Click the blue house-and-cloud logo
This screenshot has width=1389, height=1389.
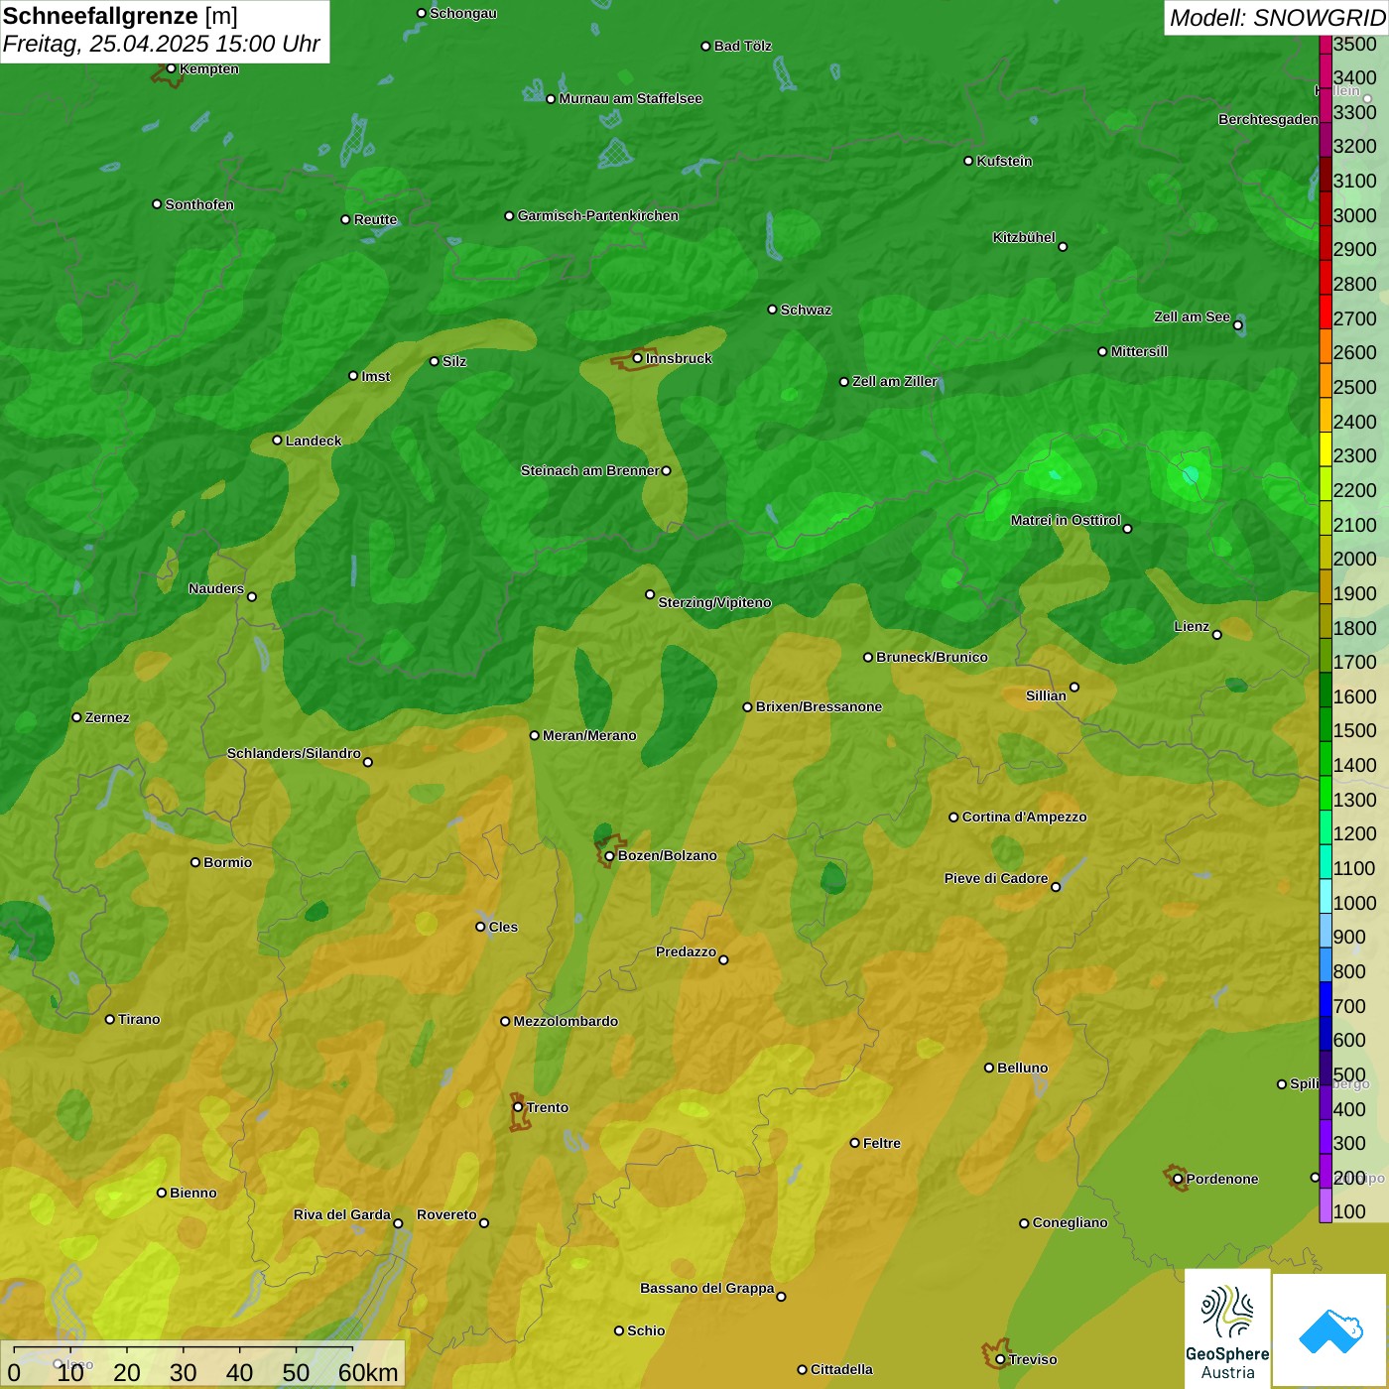point(1329,1330)
